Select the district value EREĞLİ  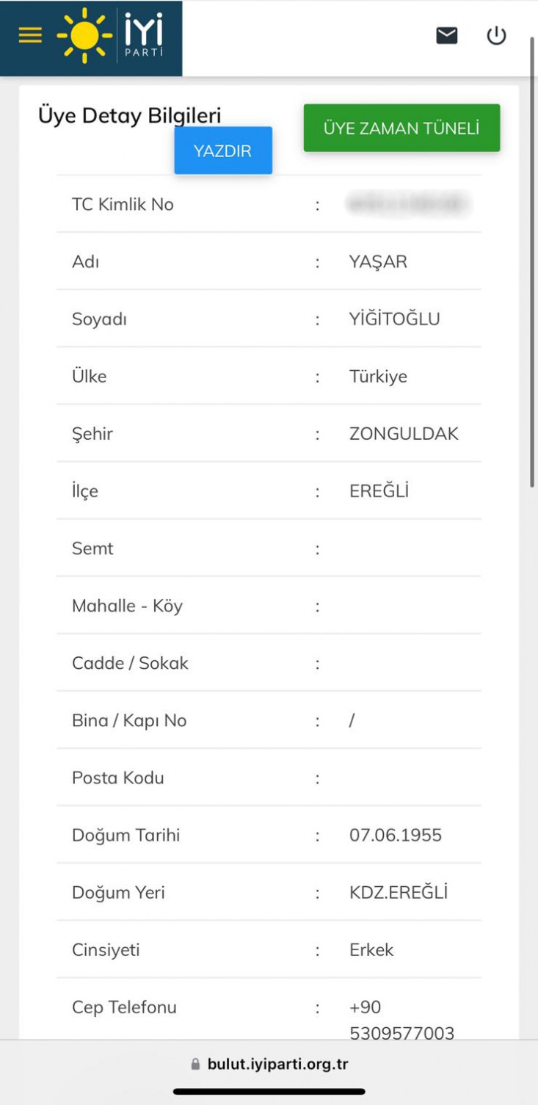point(379,491)
